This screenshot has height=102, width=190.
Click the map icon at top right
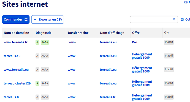click(186, 2)
